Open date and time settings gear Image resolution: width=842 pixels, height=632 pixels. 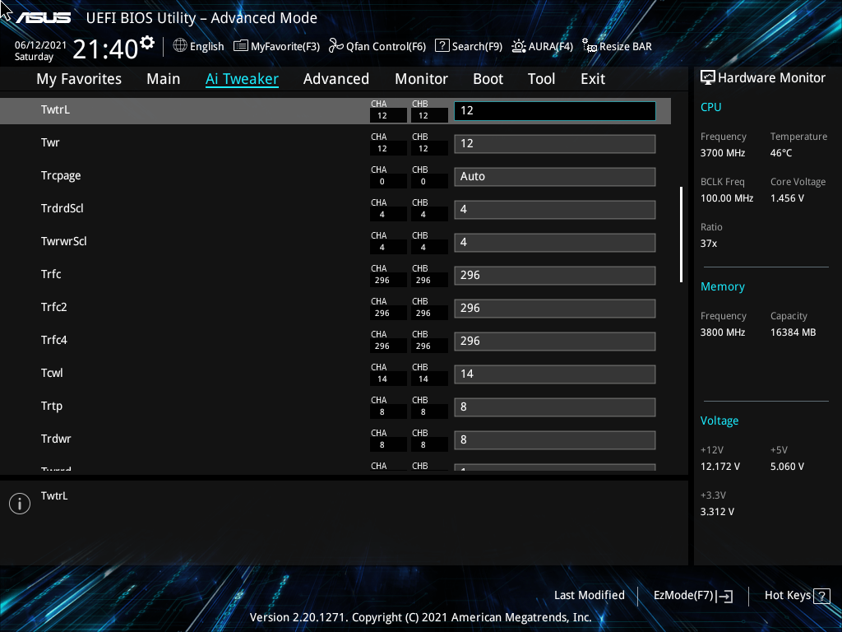pos(147,43)
